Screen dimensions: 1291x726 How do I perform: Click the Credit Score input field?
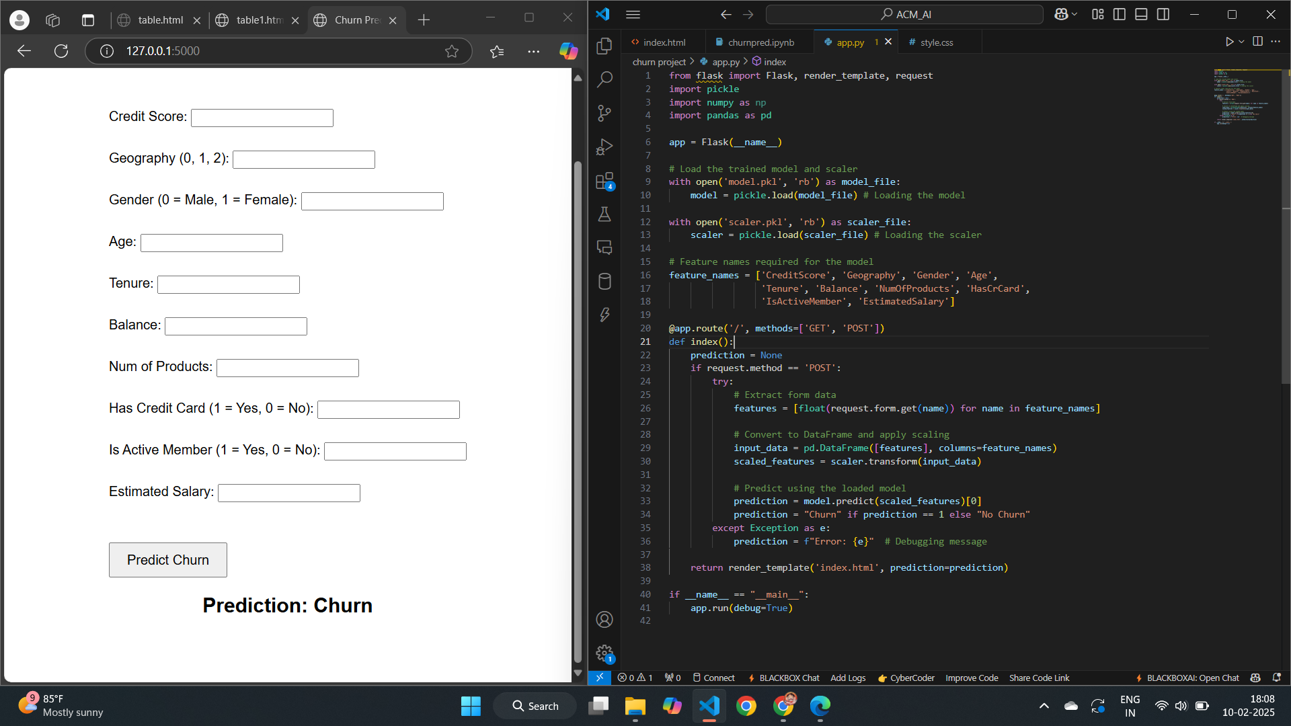pyautogui.click(x=262, y=118)
